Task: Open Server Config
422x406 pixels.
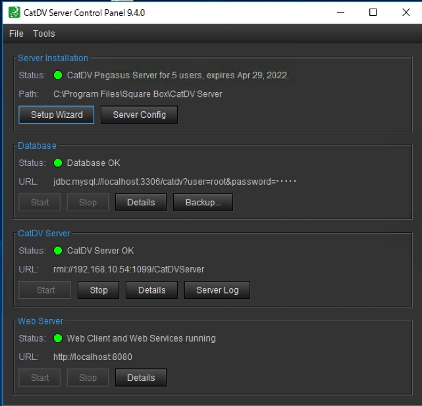Action: (x=139, y=114)
